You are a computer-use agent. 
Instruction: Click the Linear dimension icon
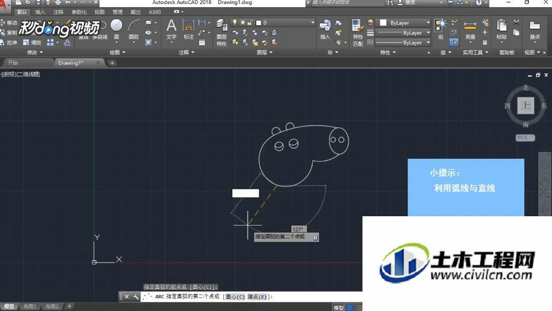(x=202, y=22)
